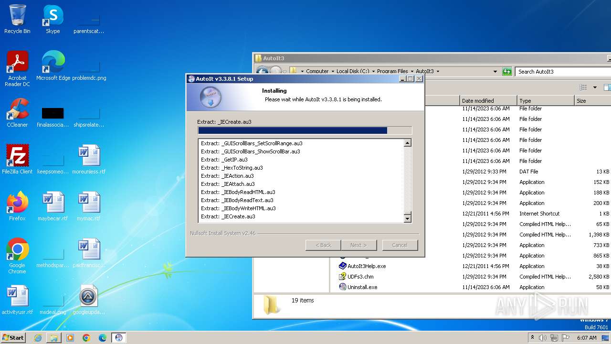Viewport: 611px width, 344px height.
Task: Select log line Extract: _HexToString.au3
Action: point(232,168)
